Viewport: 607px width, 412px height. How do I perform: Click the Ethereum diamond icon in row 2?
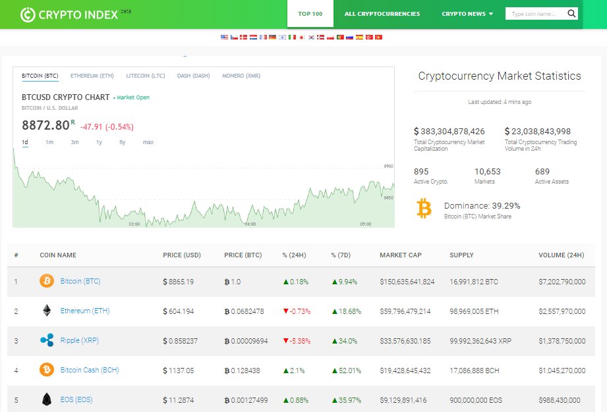(47, 311)
